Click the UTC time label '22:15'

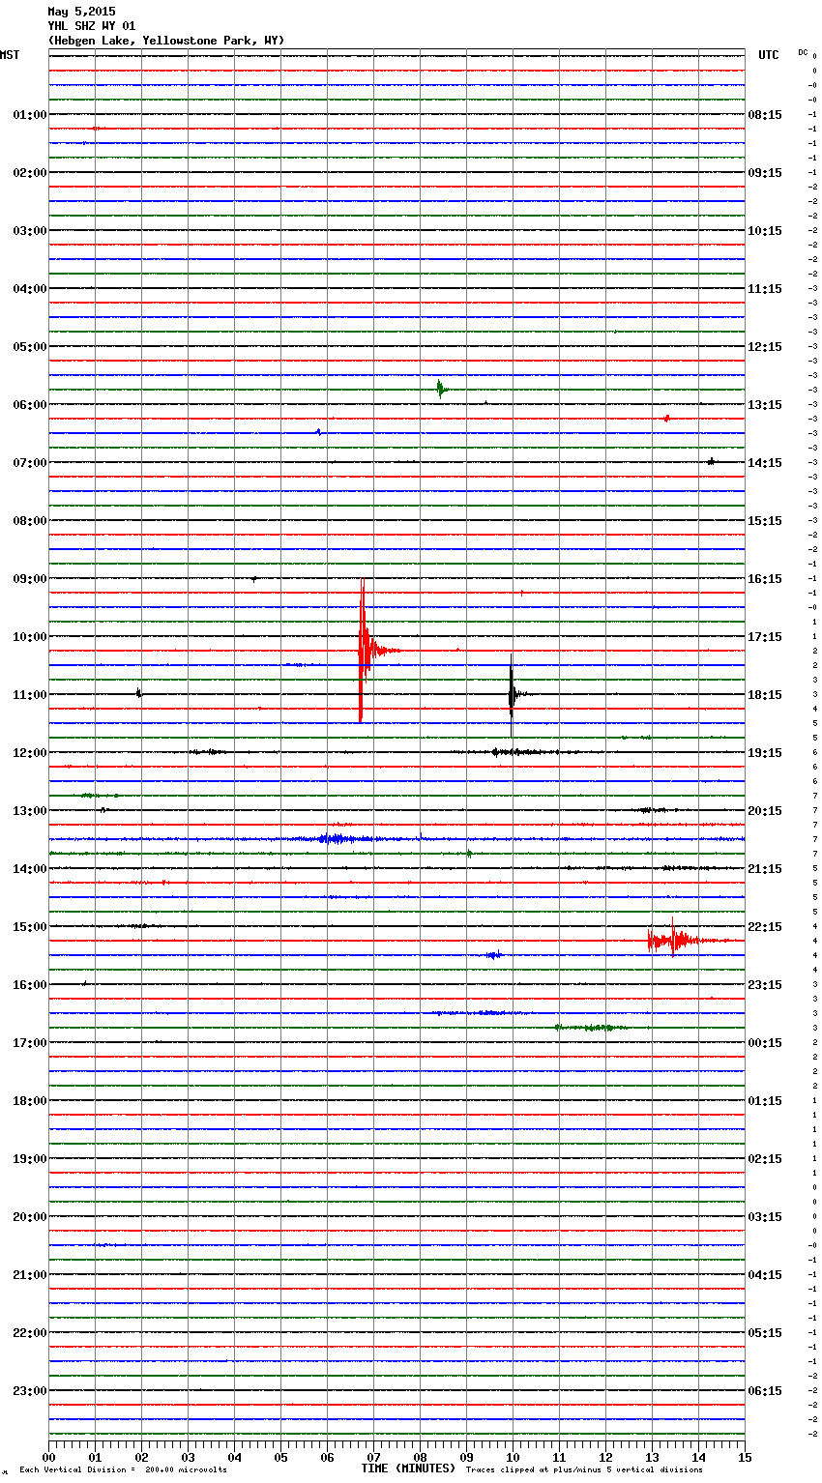765,927
